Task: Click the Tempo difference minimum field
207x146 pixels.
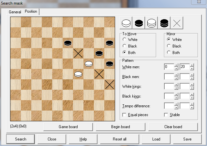Action: (169, 106)
